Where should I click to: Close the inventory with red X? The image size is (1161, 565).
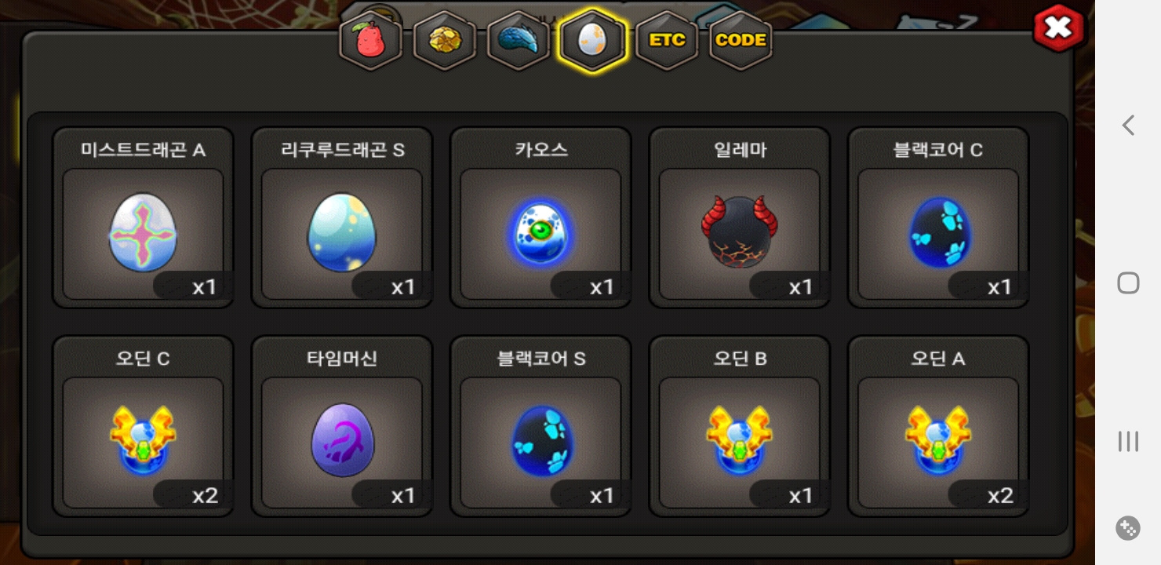click(1058, 29)
